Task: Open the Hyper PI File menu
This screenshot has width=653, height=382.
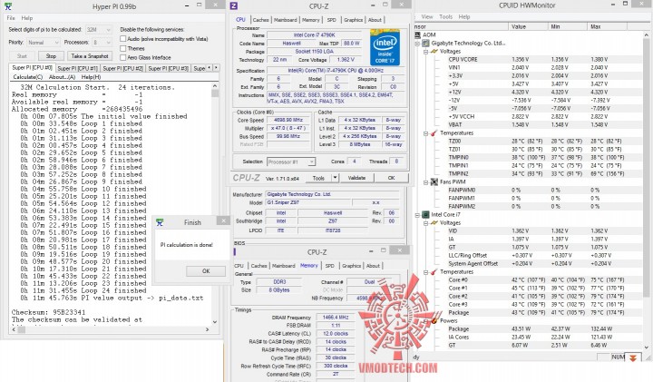Action: pyautogui.click(x=11, y=18)
